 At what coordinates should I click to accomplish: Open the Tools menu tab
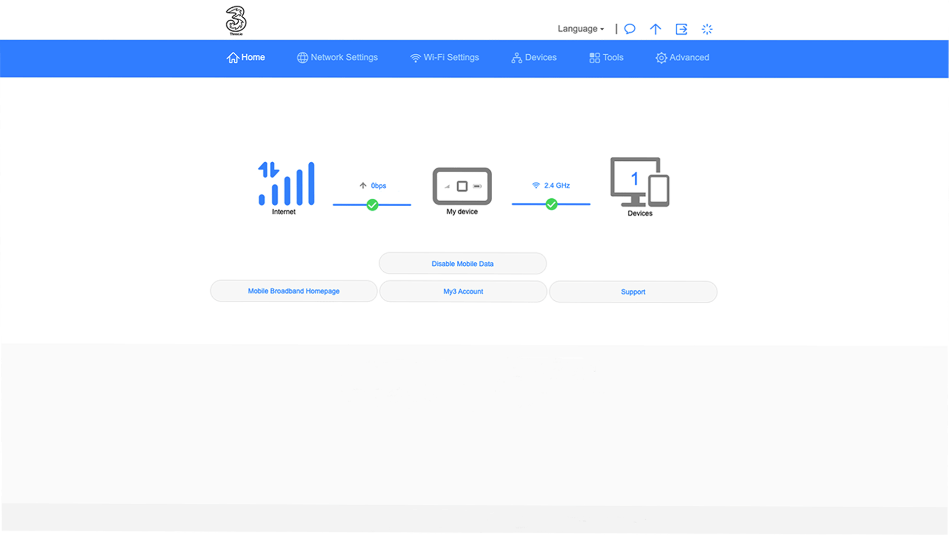(606, 58)
